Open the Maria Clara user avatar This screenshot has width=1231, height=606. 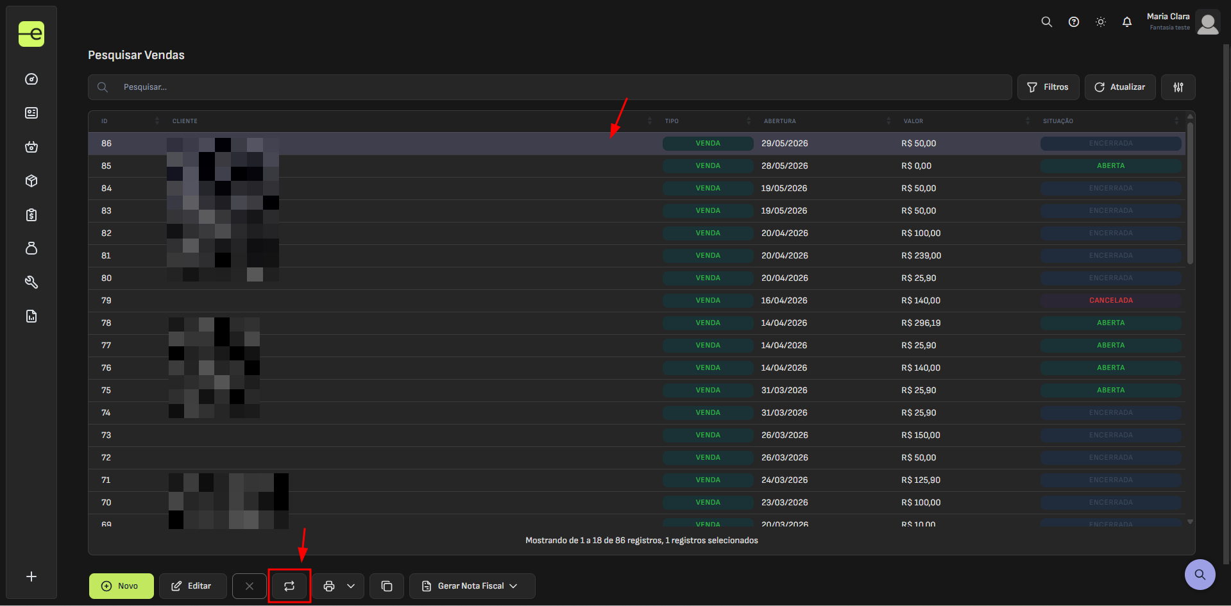1208,22
